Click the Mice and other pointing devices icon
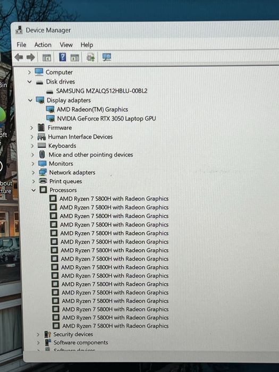Screen dimensions: 279x372 42,155
